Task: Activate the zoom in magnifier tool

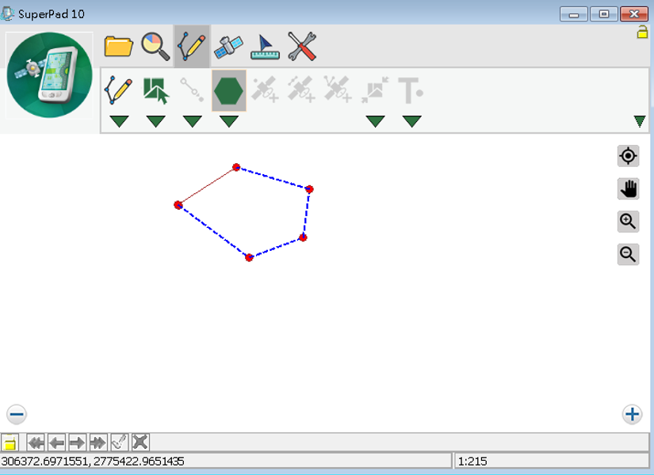Action: 628,221
